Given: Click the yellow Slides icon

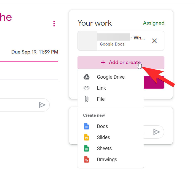Looking at the screenshot, I should click(x=87, y=137).
